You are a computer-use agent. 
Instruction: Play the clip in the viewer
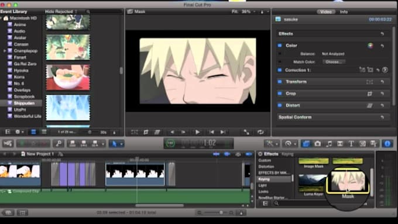197,132
